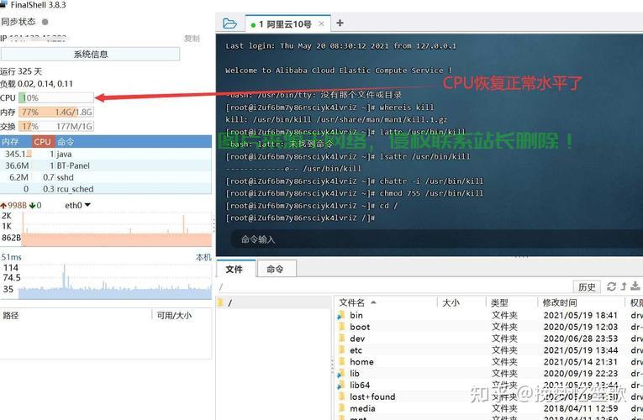Click the download icon
This screenshot has width=643, height=420.
[635, 286]
